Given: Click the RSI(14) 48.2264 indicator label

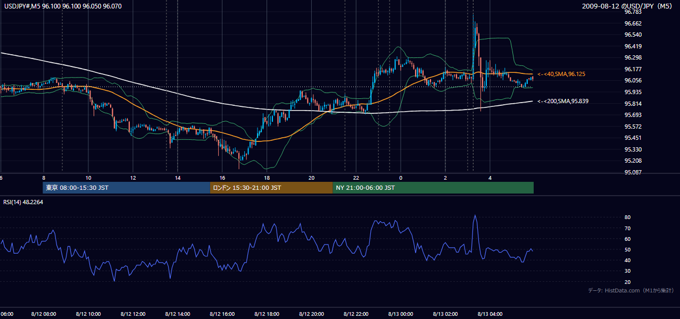Looking at the screenshot, I should pos(23,202).
